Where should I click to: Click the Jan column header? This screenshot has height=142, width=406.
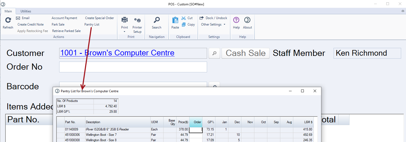click(222, 122)
